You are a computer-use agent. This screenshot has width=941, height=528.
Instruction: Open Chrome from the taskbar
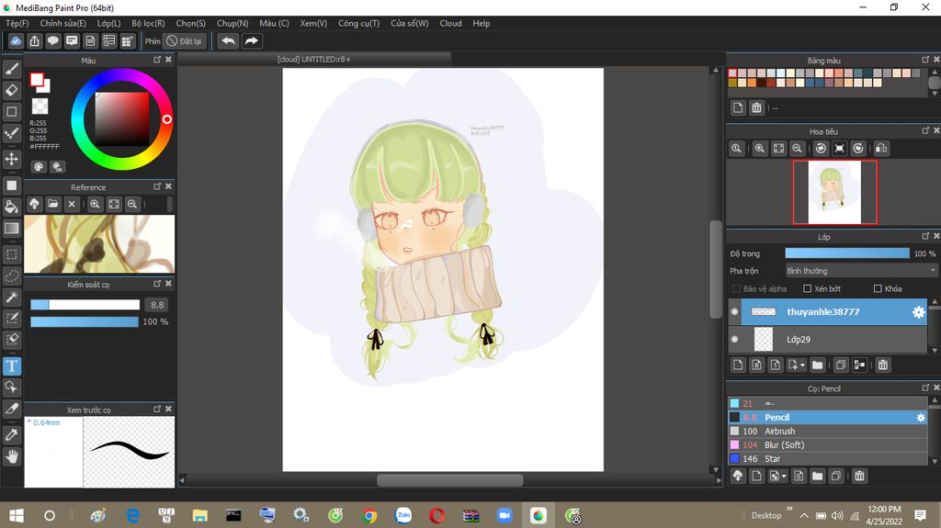point(369,515)
